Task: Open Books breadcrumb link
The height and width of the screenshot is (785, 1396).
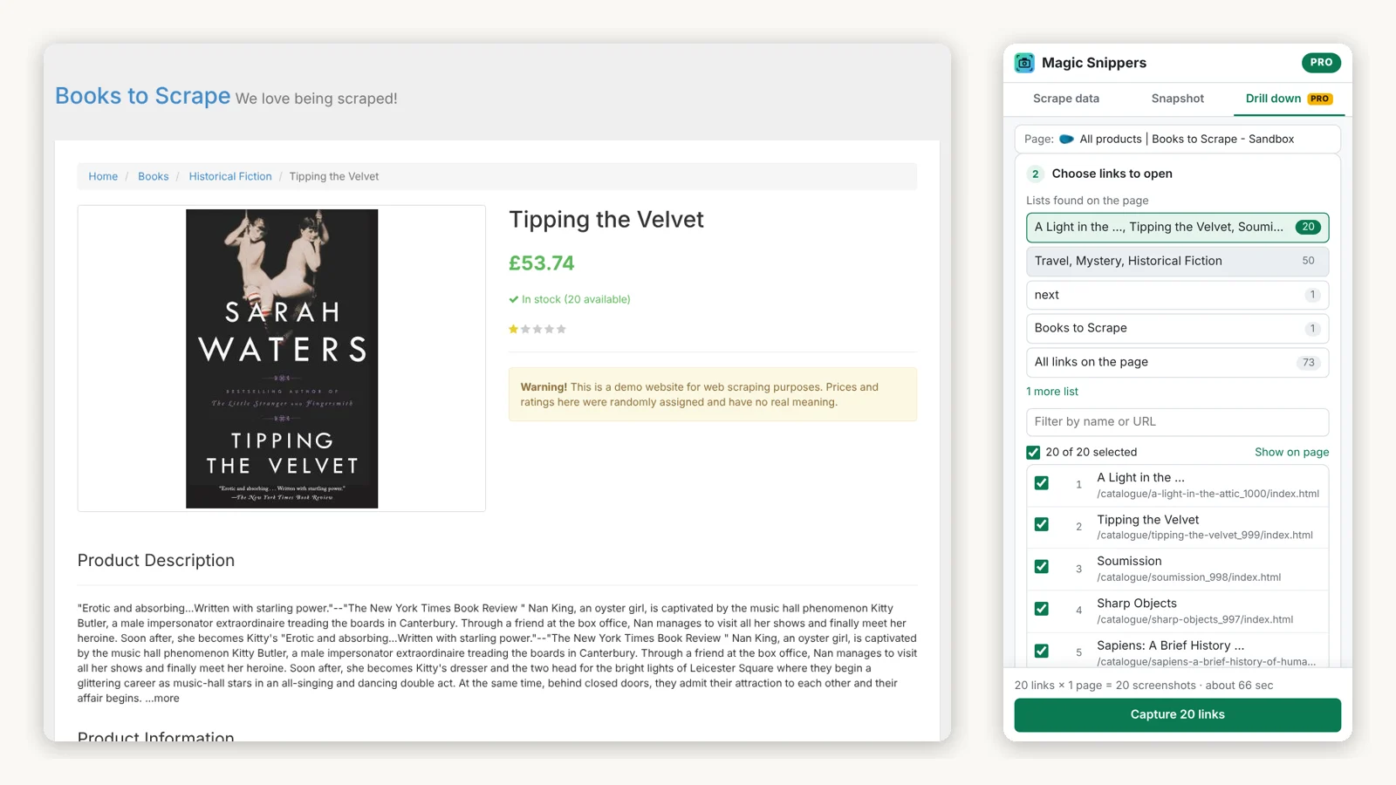Action: click(154, 176)
